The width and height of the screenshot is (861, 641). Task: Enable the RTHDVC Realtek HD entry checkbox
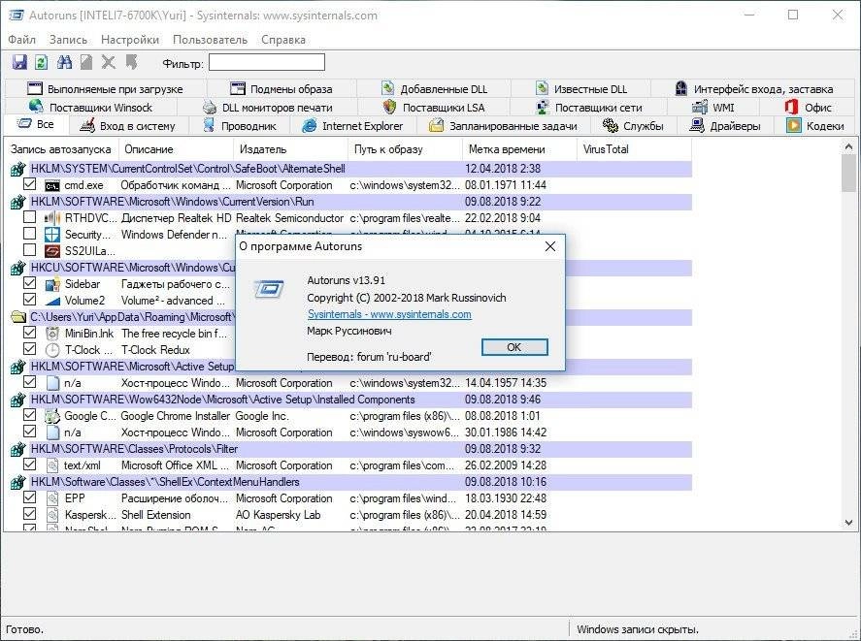point(30,217)
